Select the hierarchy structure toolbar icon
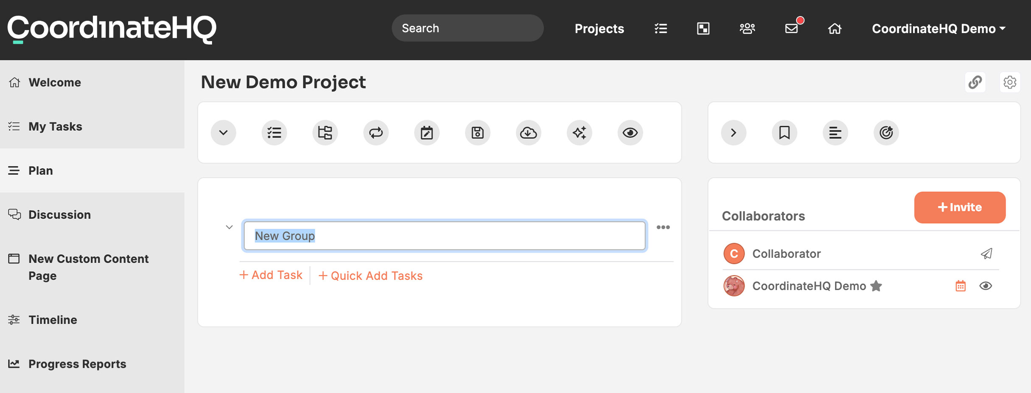 tap(325, 133)
